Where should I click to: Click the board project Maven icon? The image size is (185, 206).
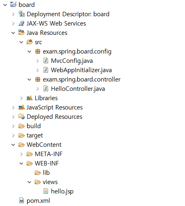click(13, 4)
